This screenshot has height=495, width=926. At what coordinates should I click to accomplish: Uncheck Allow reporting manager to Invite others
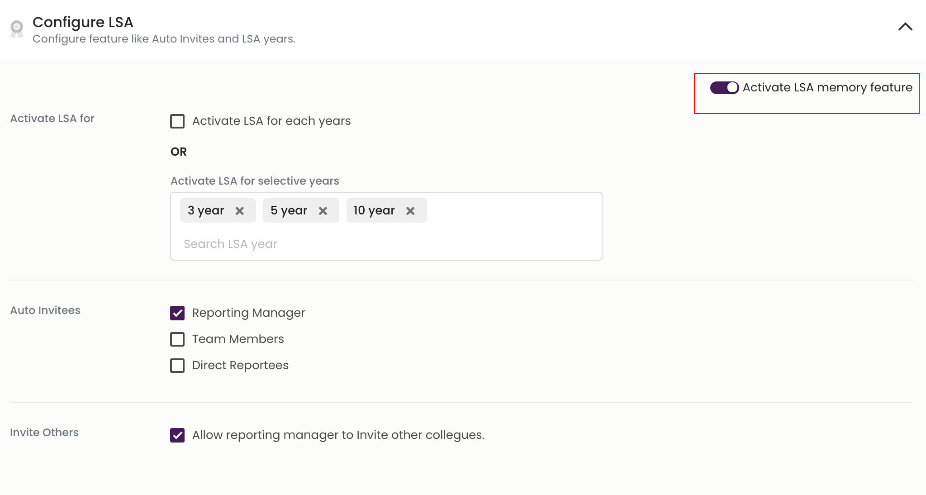pyautogui.click(x=177, y=435)
